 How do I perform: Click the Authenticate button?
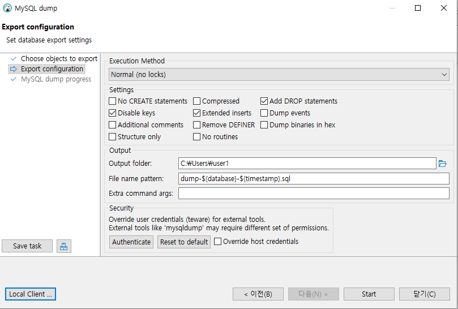[131, 242]
